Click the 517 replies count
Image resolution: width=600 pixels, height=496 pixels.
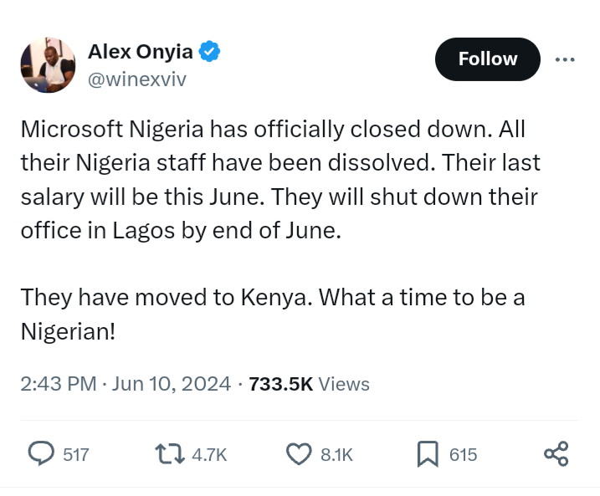click(76, 454)
